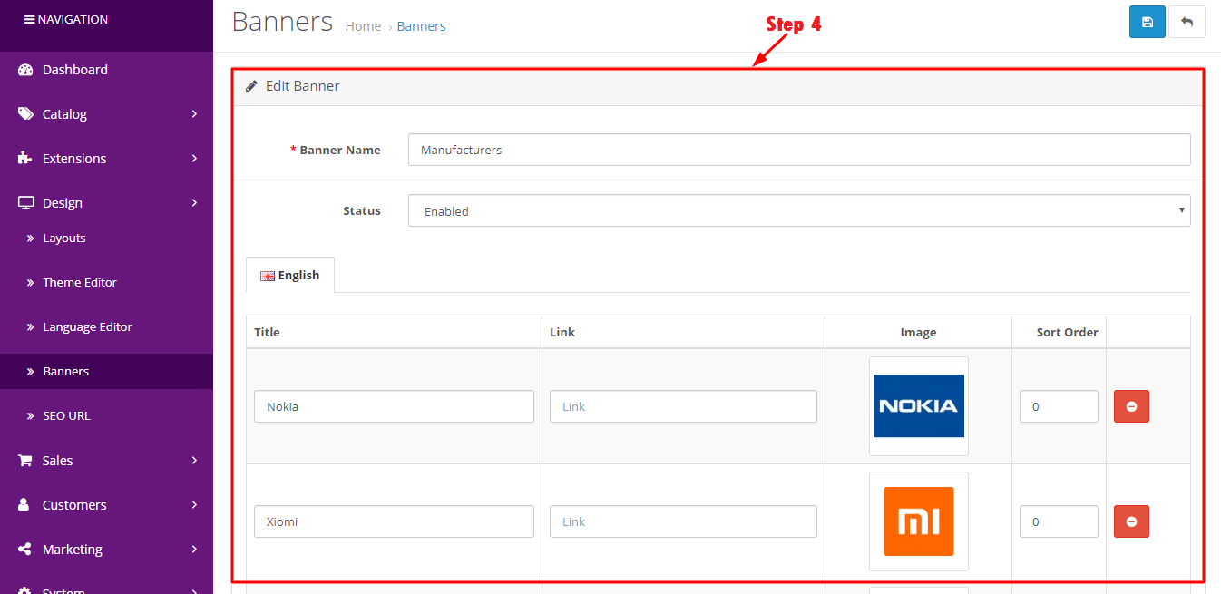Remove the Nokia banner row
This screenshot has width=1221, height=594.
tap(1131, 406)
